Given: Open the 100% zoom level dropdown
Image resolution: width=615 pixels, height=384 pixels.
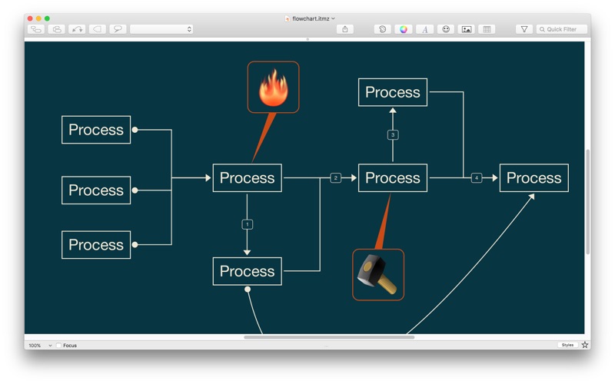Looking at the screenshot, I should 40,345.
